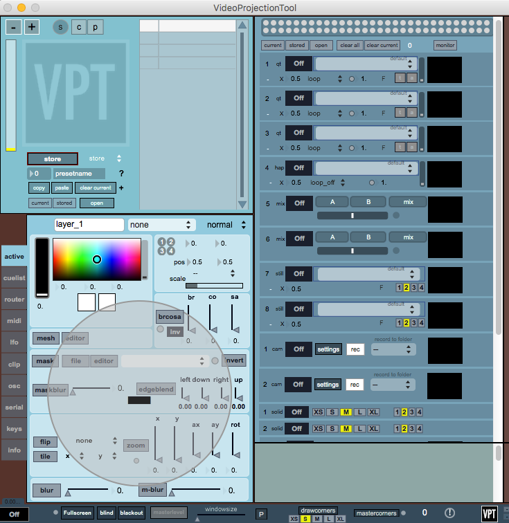The width and height of the screenshot is (509, 523).
Task: Toggle cam 1 Off switch
Action: tap(298, 349)
